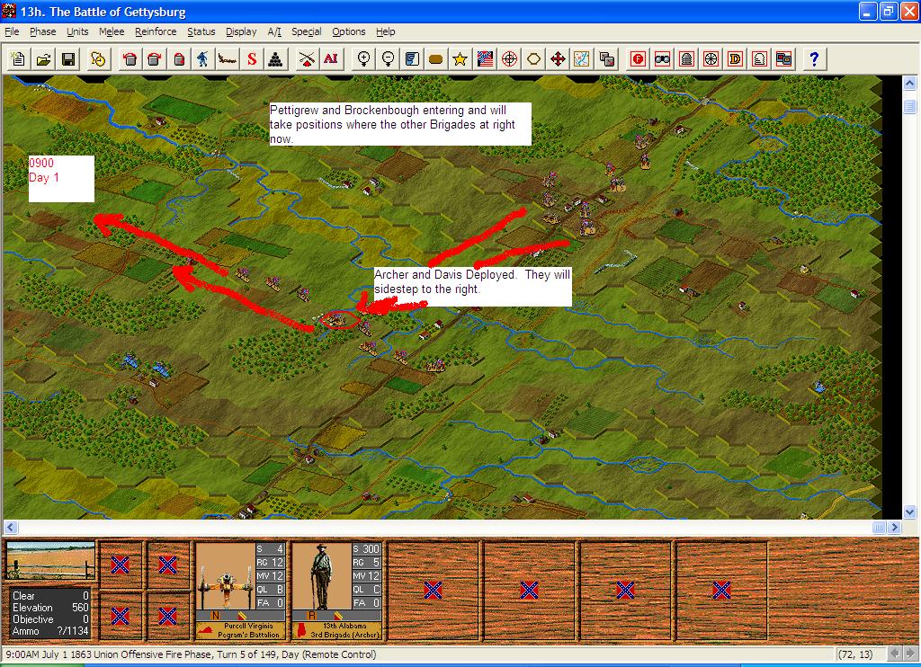Toggle the wagon wheel highlight button
Viewport: 921px width, 667px height.
coord(711,58)
